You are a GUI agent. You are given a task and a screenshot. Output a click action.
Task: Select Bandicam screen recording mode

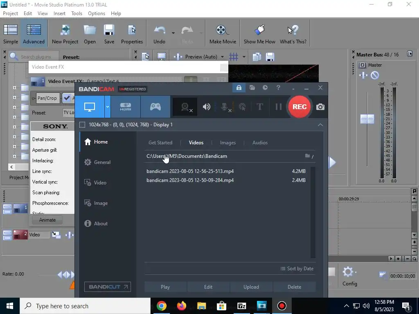tap(90, 107)
